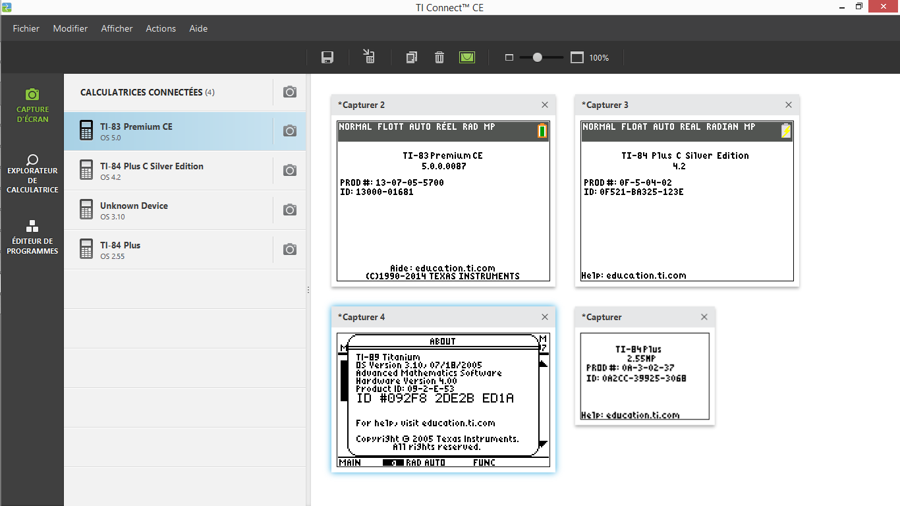Click camera icon for all connected calculators
Screen dimensions: 900x506
click(290, 92)
